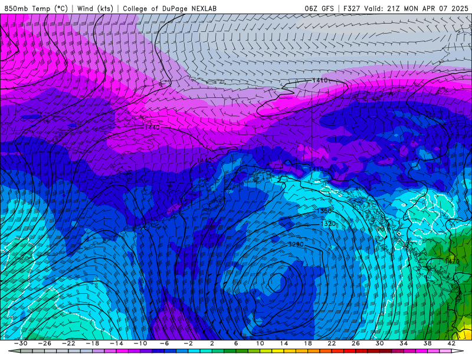This screenshot has width=472, height=354.
Task: Click the 1410 label just above the cyan coastline
Action: click(x=316, y=169)
